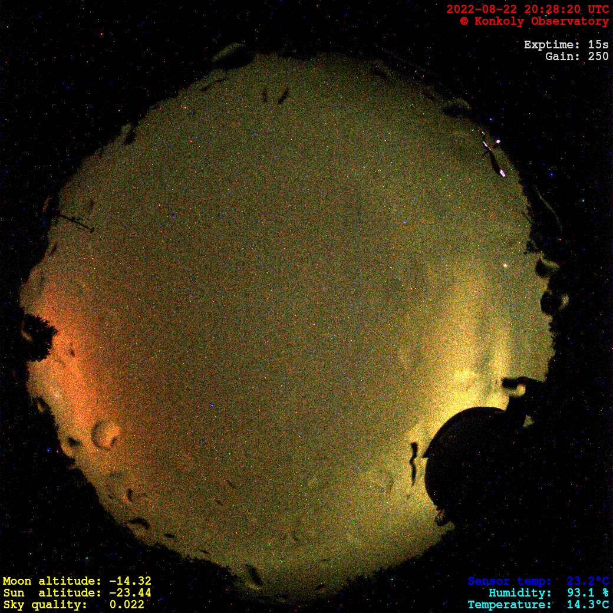
Task: Click the Gain 250 readout
Action: coord(576,57)
